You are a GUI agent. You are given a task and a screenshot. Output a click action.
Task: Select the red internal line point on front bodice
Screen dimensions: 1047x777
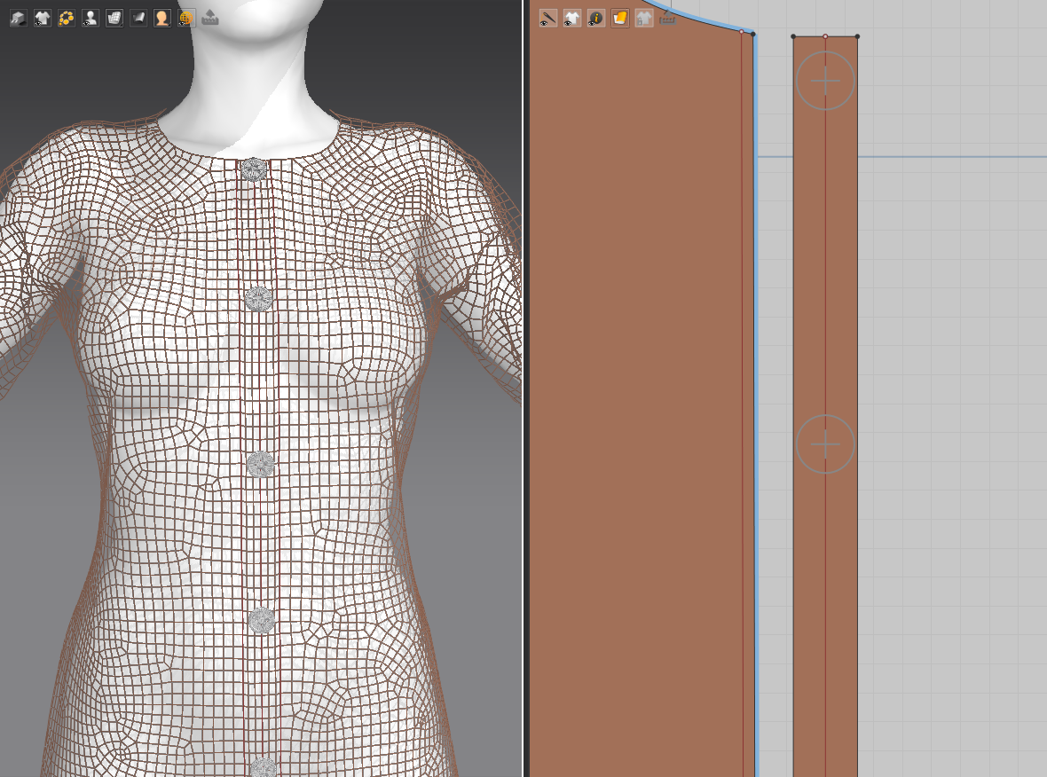742,31
